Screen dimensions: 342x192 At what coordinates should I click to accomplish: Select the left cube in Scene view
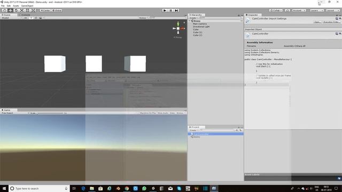[x=55, y=64]
